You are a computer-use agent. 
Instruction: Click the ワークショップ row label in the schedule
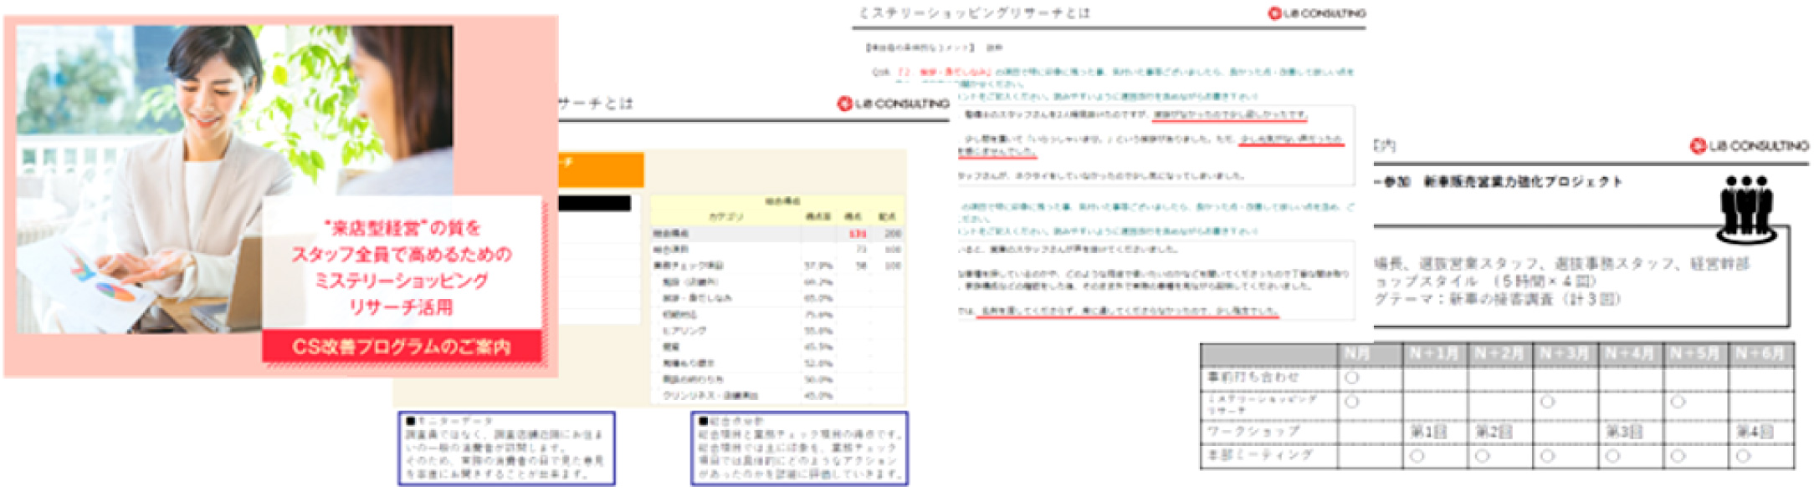pyautogui.click(x=1253, y=432)
